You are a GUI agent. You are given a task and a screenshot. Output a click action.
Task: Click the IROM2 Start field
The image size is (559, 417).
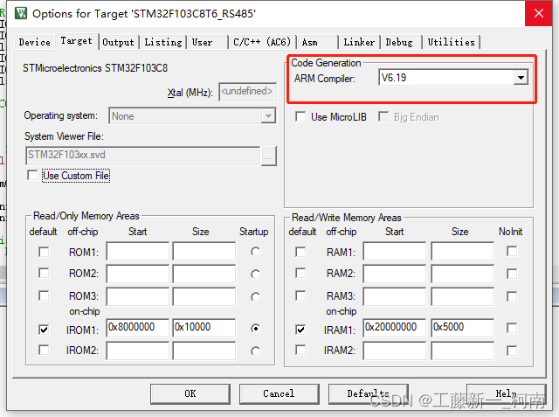click(x=138, y=351)
